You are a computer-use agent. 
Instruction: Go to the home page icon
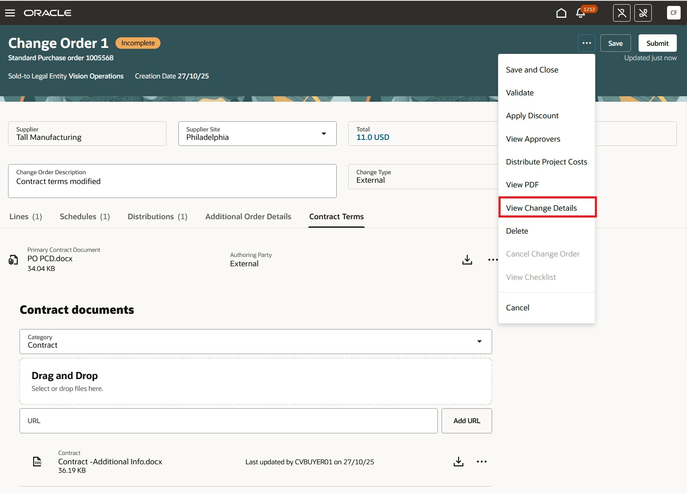click(x=561, y=13)
